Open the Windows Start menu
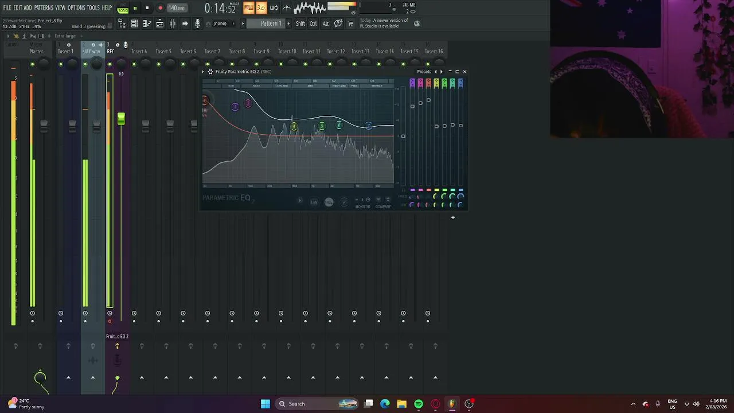This screenshot has width=734, height=413. click(x=266, y=404)
